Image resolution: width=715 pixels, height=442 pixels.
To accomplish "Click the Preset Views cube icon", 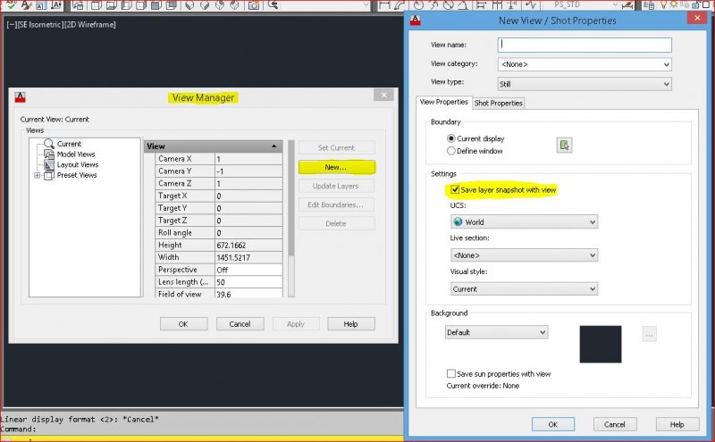I will coord(48,175).
